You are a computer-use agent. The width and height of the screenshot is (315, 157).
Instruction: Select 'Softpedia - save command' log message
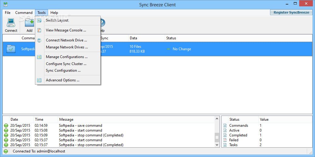click(x=81, y=126)
